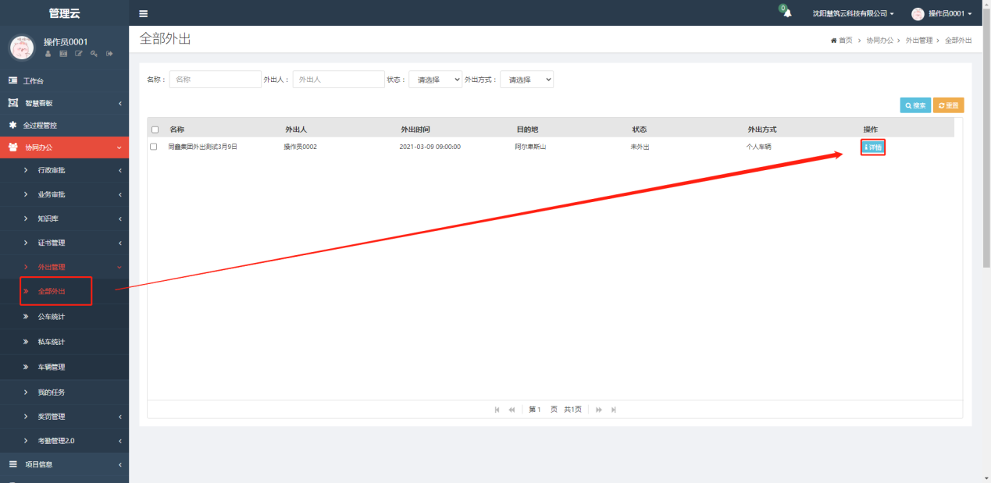
Task: Click the 外出时间 column header
Action: pos(415,130)
